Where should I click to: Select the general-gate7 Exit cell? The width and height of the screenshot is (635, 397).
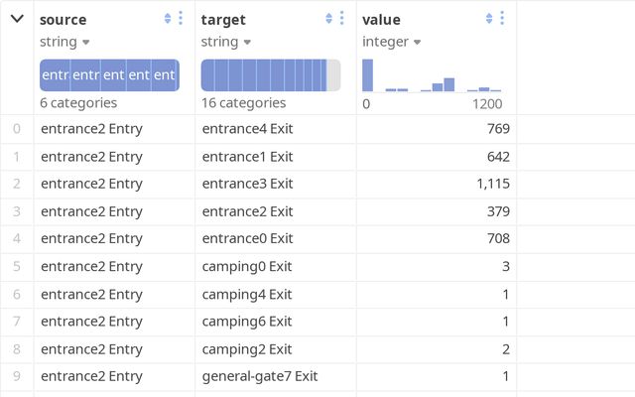[259, 376]
